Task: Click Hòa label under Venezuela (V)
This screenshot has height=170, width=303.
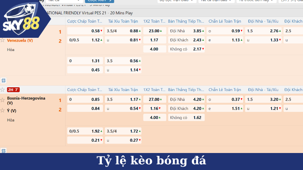Action: point(11,49)
